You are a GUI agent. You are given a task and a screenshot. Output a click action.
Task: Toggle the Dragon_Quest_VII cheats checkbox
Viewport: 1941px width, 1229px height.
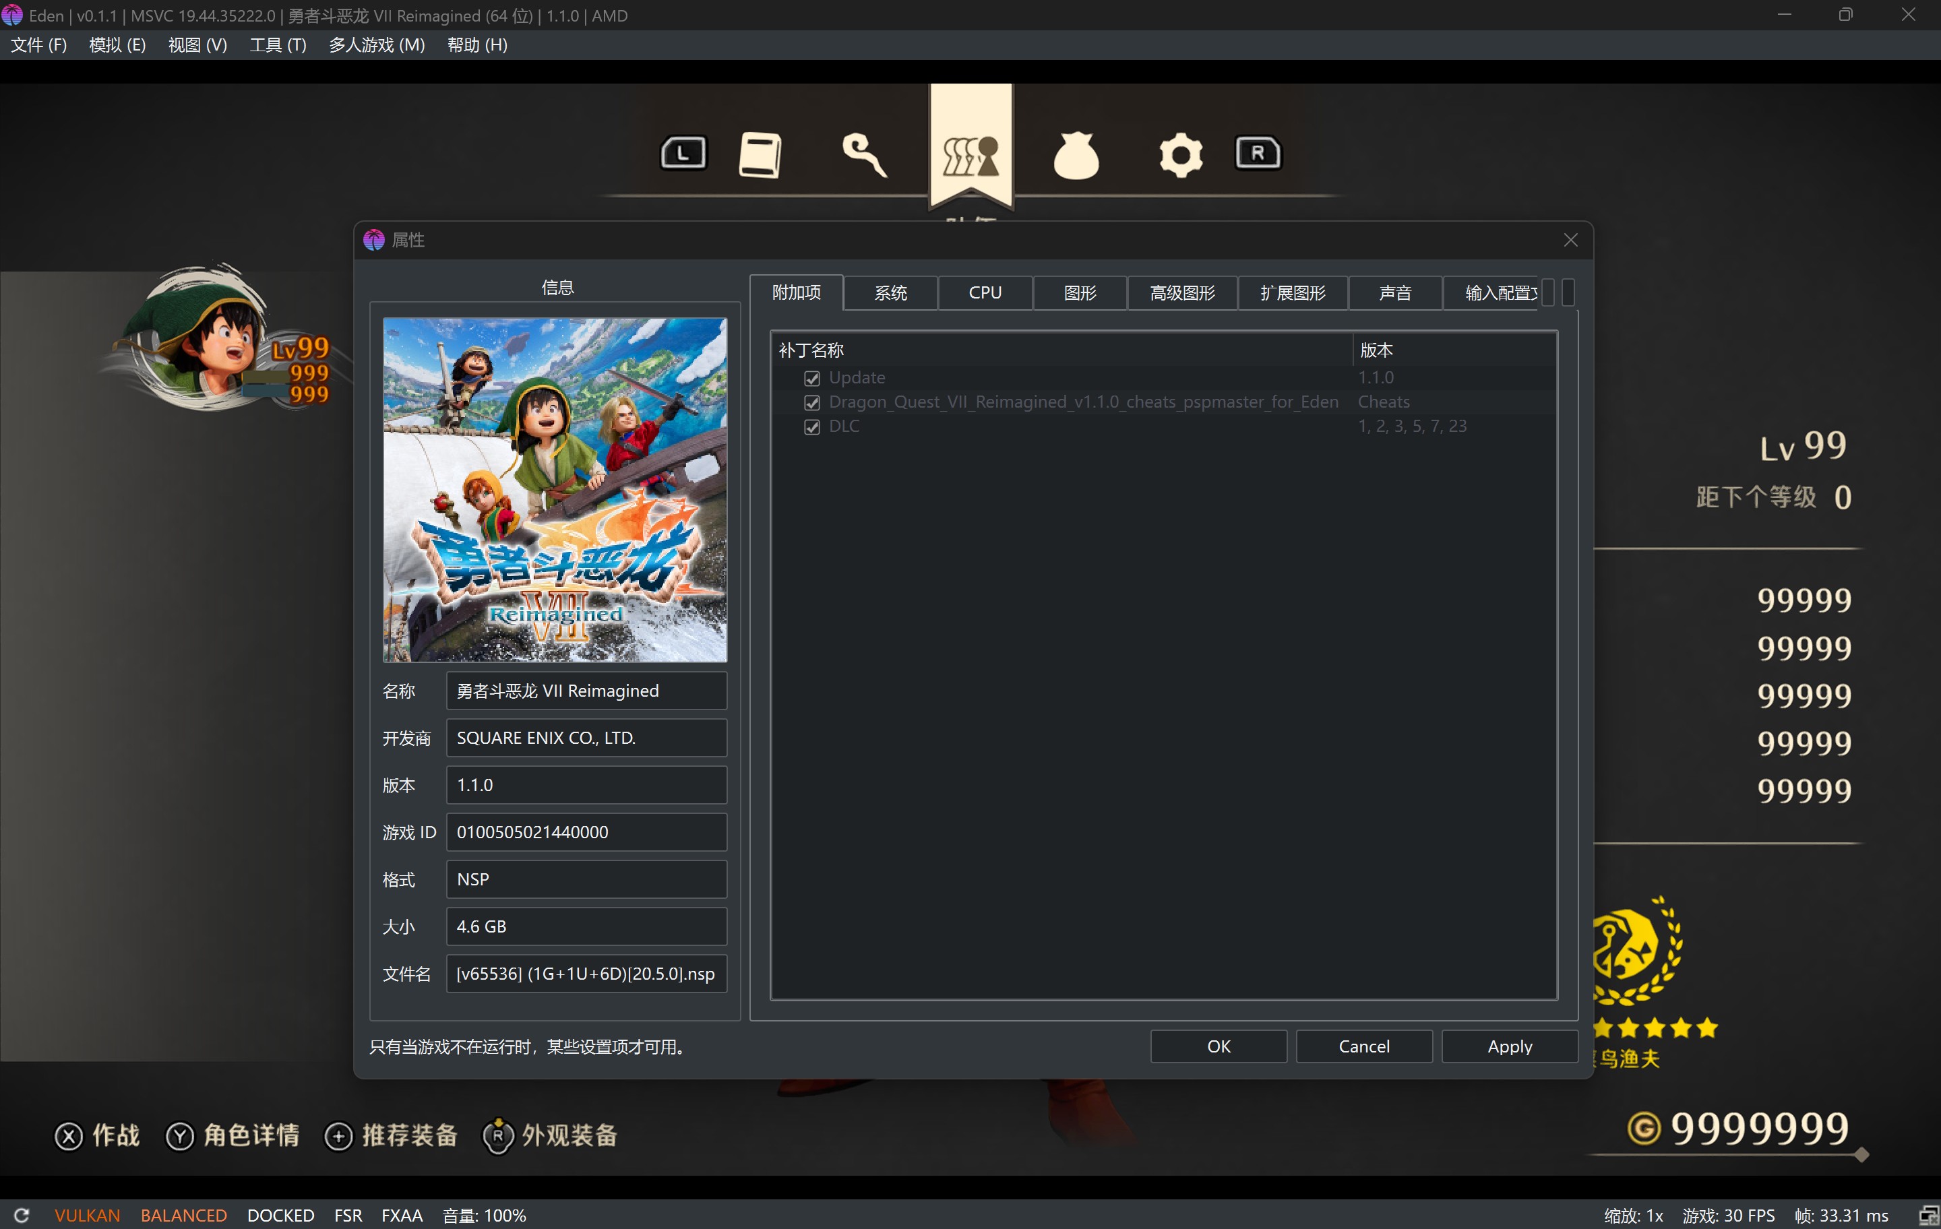tap(811, 402)
